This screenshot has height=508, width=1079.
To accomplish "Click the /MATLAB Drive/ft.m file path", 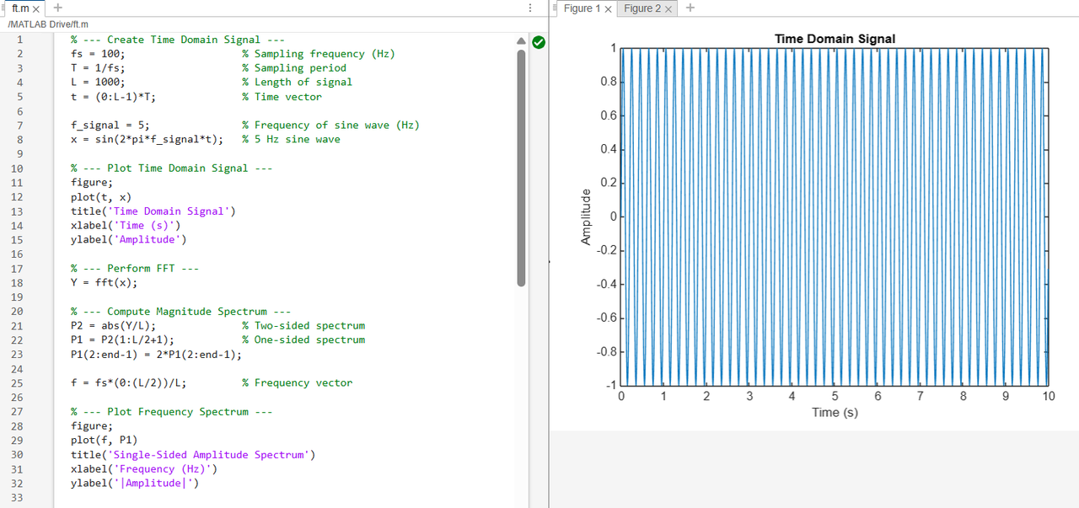I will tap(47, 24).
